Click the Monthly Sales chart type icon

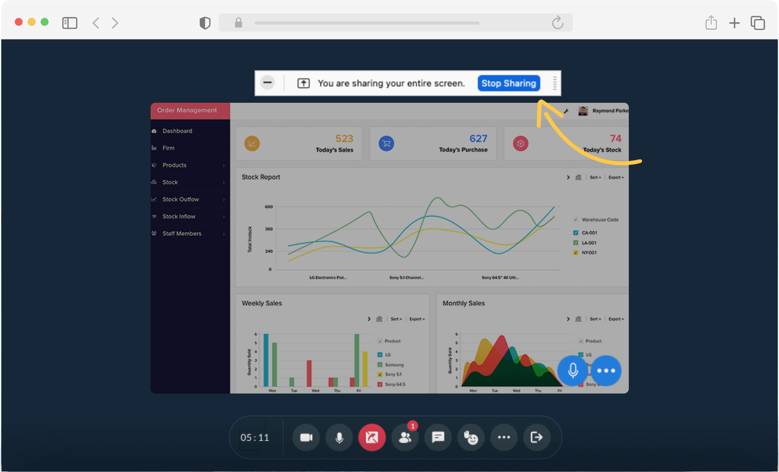point(578,319)
